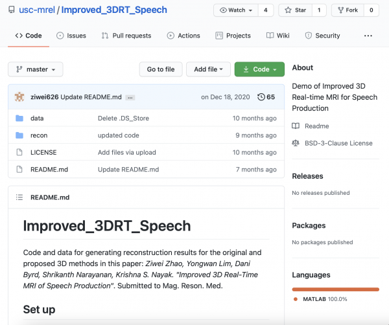Open the master branch dropdown
Image resolution: width=389 pixels, height=325 pixels.
tap(36, 69)
